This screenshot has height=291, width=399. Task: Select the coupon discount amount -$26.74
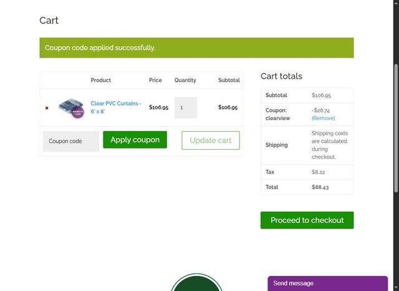[x=320, y=111]
